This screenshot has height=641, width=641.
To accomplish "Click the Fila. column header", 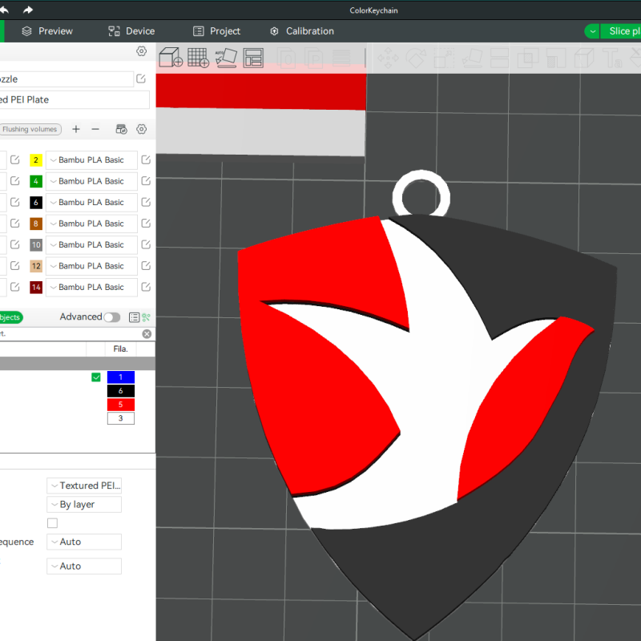I will (121, 349).
